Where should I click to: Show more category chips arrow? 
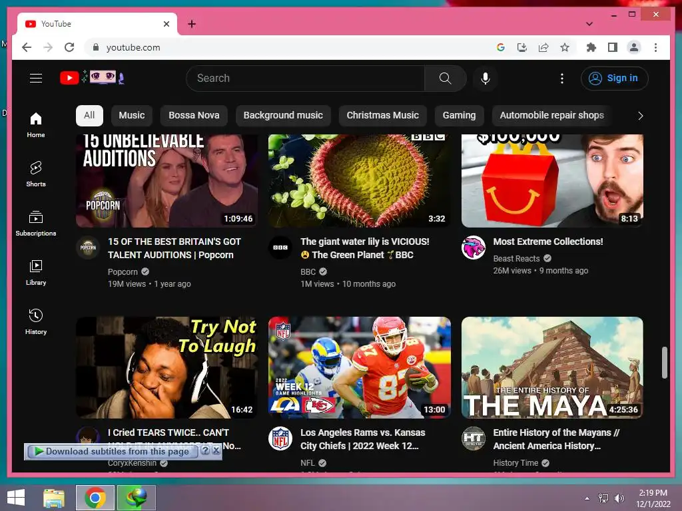tap(640, 116)
